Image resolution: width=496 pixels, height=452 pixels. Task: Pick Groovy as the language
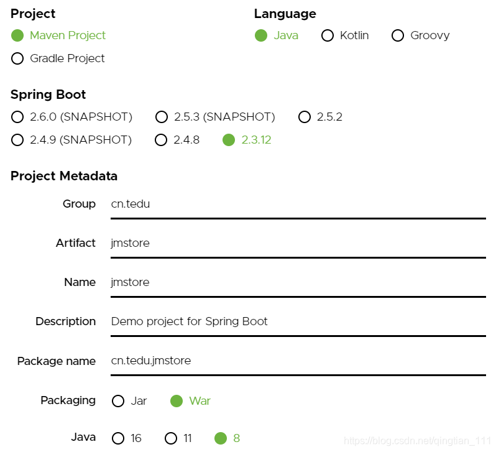tap(398, 35)
